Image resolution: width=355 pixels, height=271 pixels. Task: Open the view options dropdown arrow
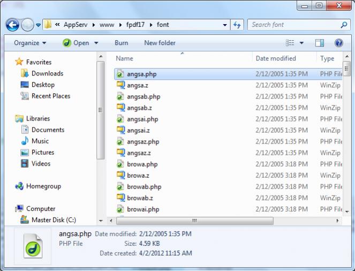pos(301,43)
